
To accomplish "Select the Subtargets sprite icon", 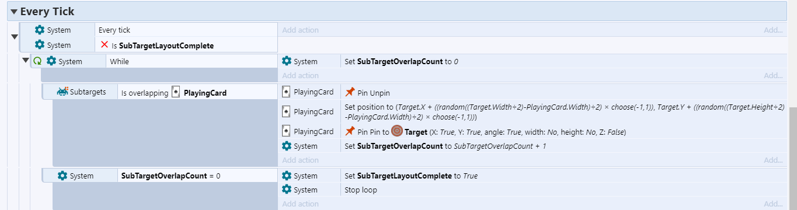I will point(62,92).
